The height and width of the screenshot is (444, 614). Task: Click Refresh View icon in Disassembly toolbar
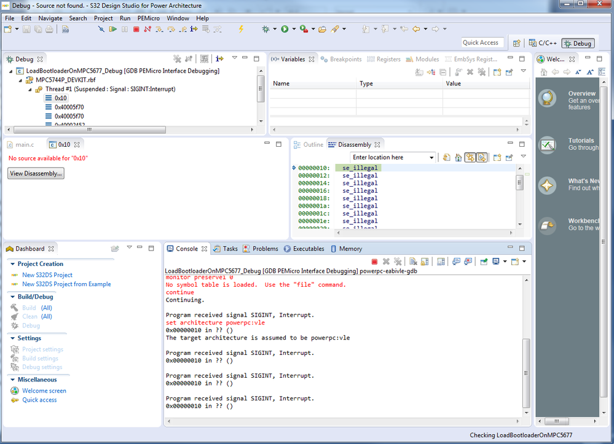[x=446, y=158]
